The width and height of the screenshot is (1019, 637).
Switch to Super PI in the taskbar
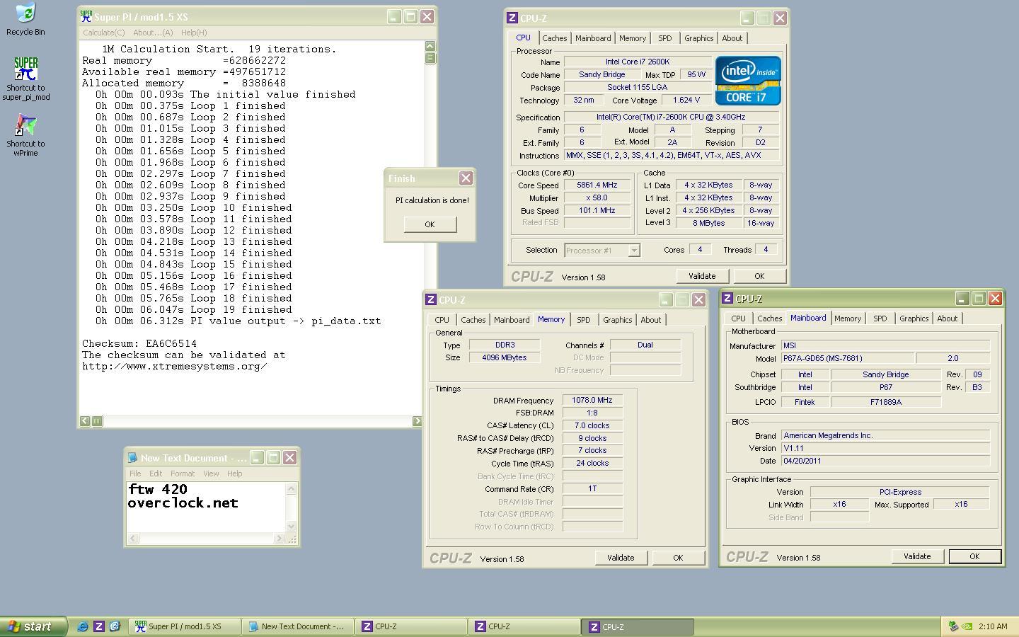pyautogui.click(x=184, y=626)
